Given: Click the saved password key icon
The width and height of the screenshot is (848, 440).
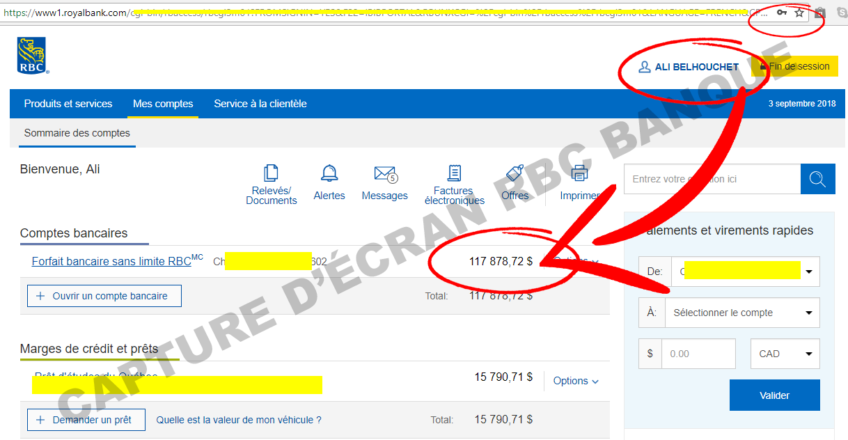Looking at the screenshot, I should coord(782,13).
